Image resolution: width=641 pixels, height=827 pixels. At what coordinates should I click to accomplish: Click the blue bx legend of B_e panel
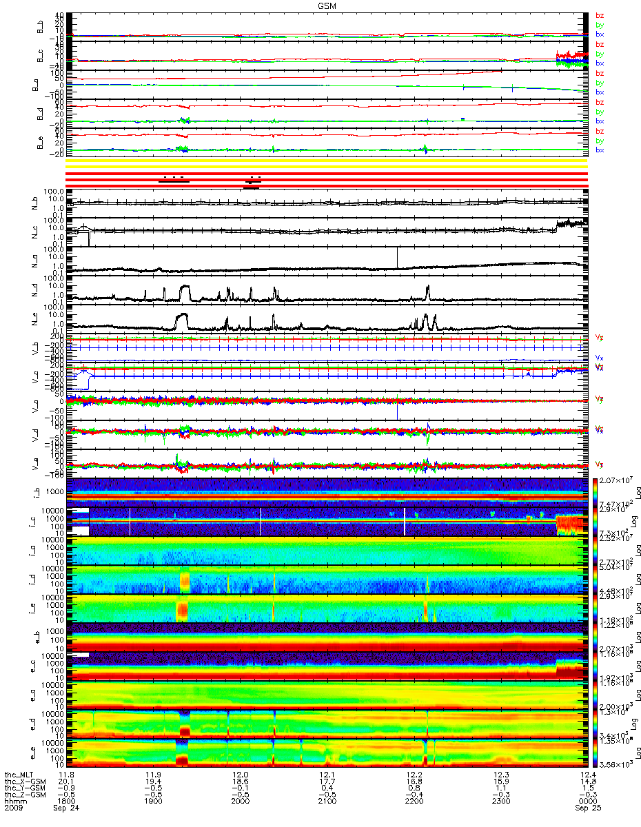(600, 150)
